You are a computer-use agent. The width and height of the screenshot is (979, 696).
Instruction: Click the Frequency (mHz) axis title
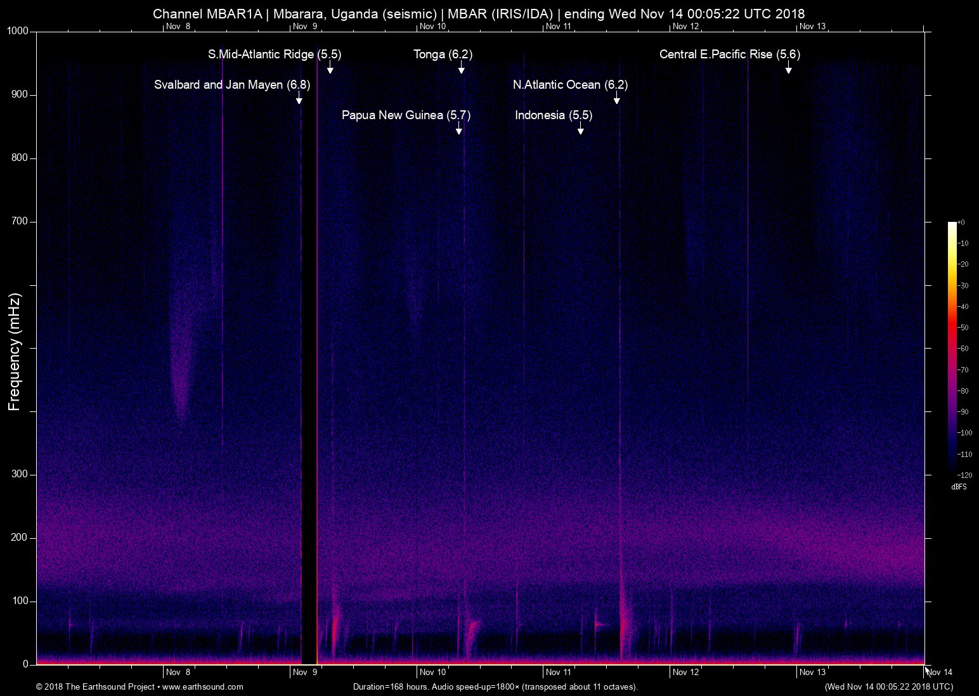click(x=15, y=352)
